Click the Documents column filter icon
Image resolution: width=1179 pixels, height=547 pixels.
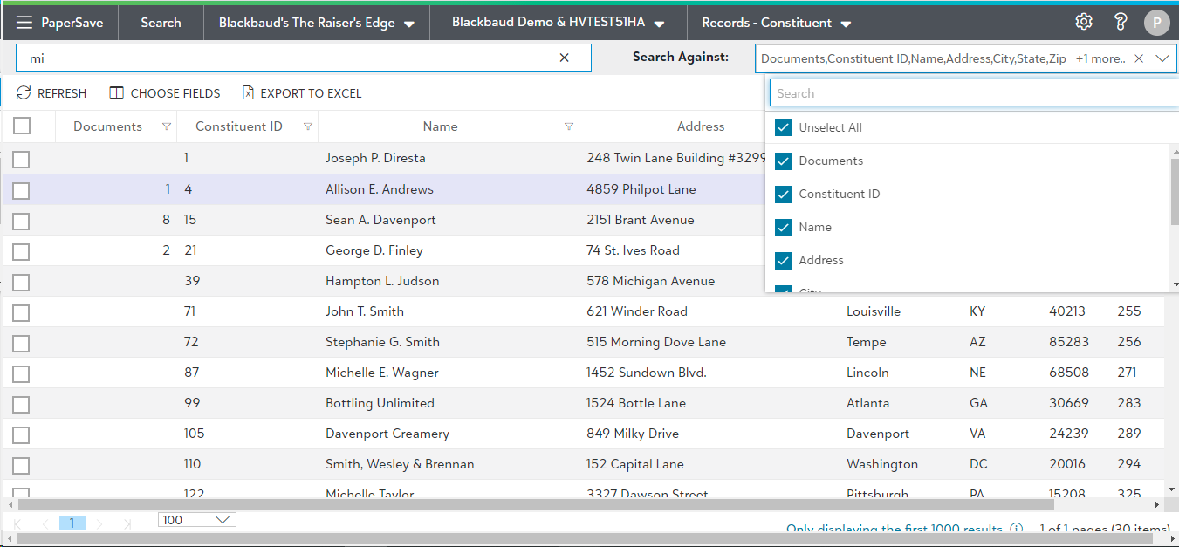coord(167,127)
